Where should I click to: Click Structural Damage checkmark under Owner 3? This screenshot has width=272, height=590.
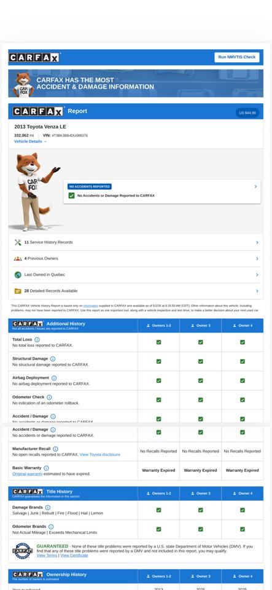point(201,361)
